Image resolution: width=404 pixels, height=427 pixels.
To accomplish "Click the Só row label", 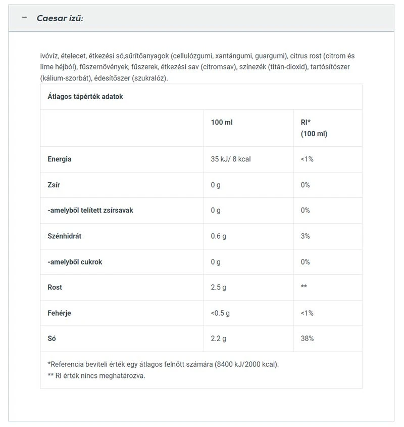I will 52,338.
